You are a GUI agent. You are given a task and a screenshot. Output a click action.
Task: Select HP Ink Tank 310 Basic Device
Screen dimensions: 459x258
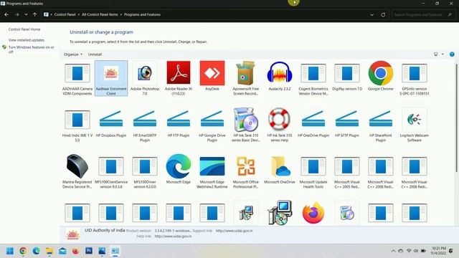[x=246, y=125]
